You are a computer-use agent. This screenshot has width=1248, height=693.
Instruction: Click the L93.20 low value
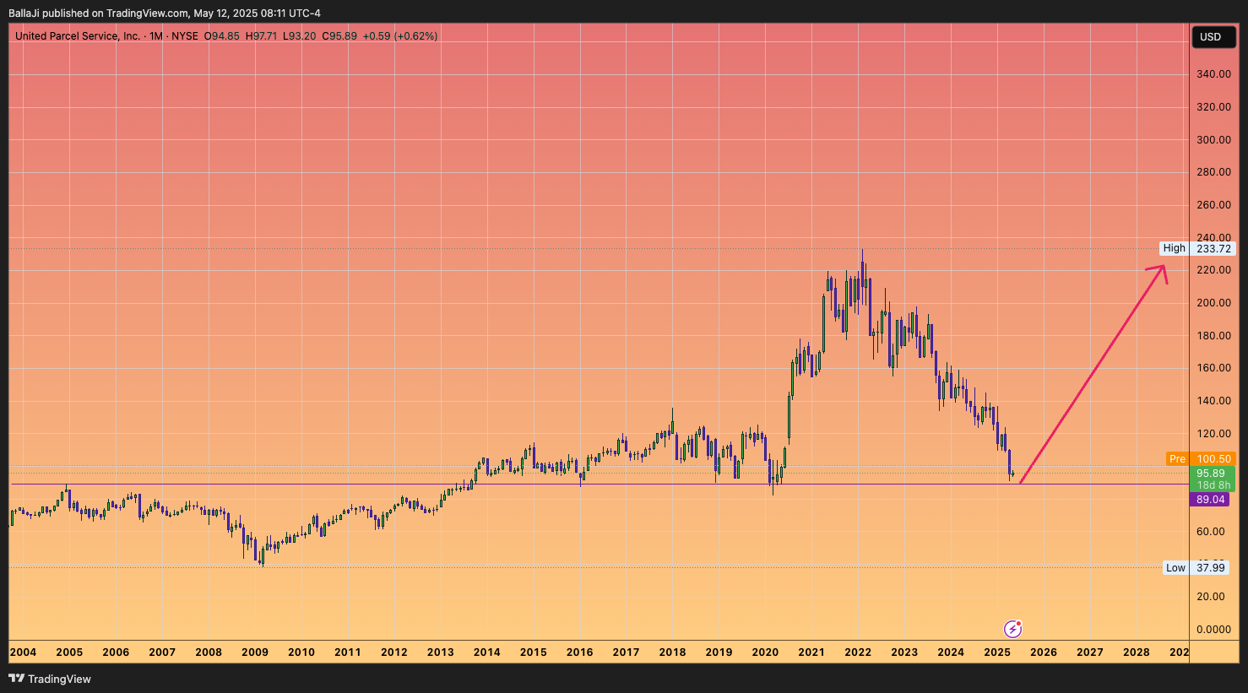point(299,36)
